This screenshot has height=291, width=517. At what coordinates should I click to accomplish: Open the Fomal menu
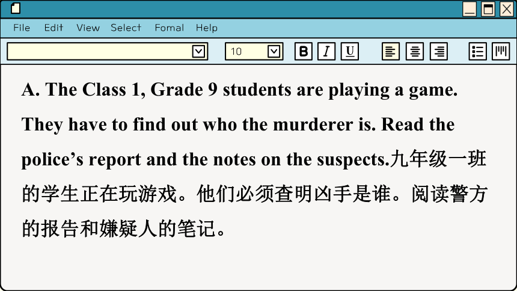[x=170, y=28]
